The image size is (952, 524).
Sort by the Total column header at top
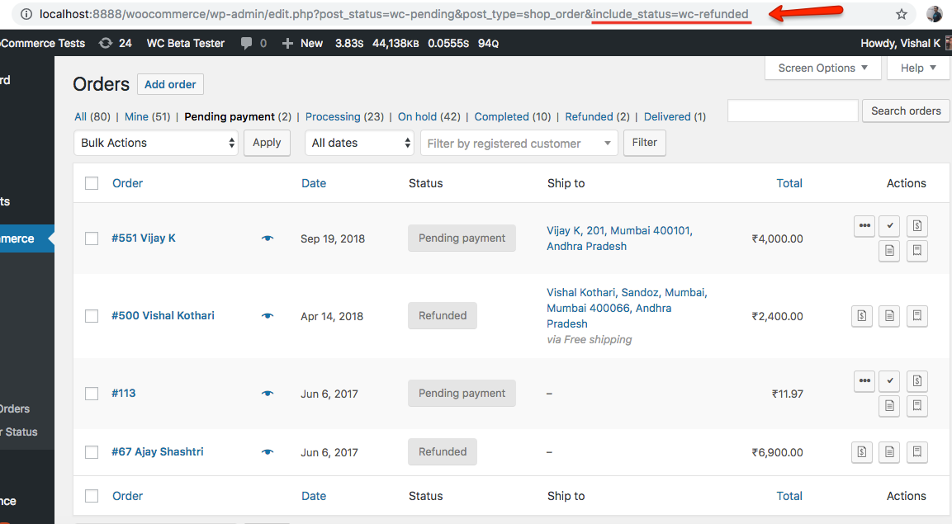pos(789,183)
